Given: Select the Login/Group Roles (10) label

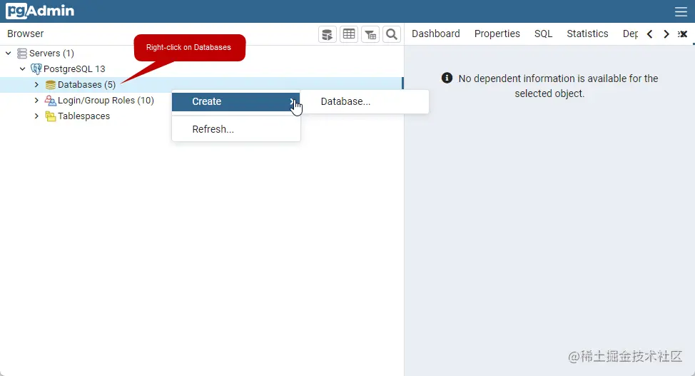Looking at the screenshot, I should (106, 101).
